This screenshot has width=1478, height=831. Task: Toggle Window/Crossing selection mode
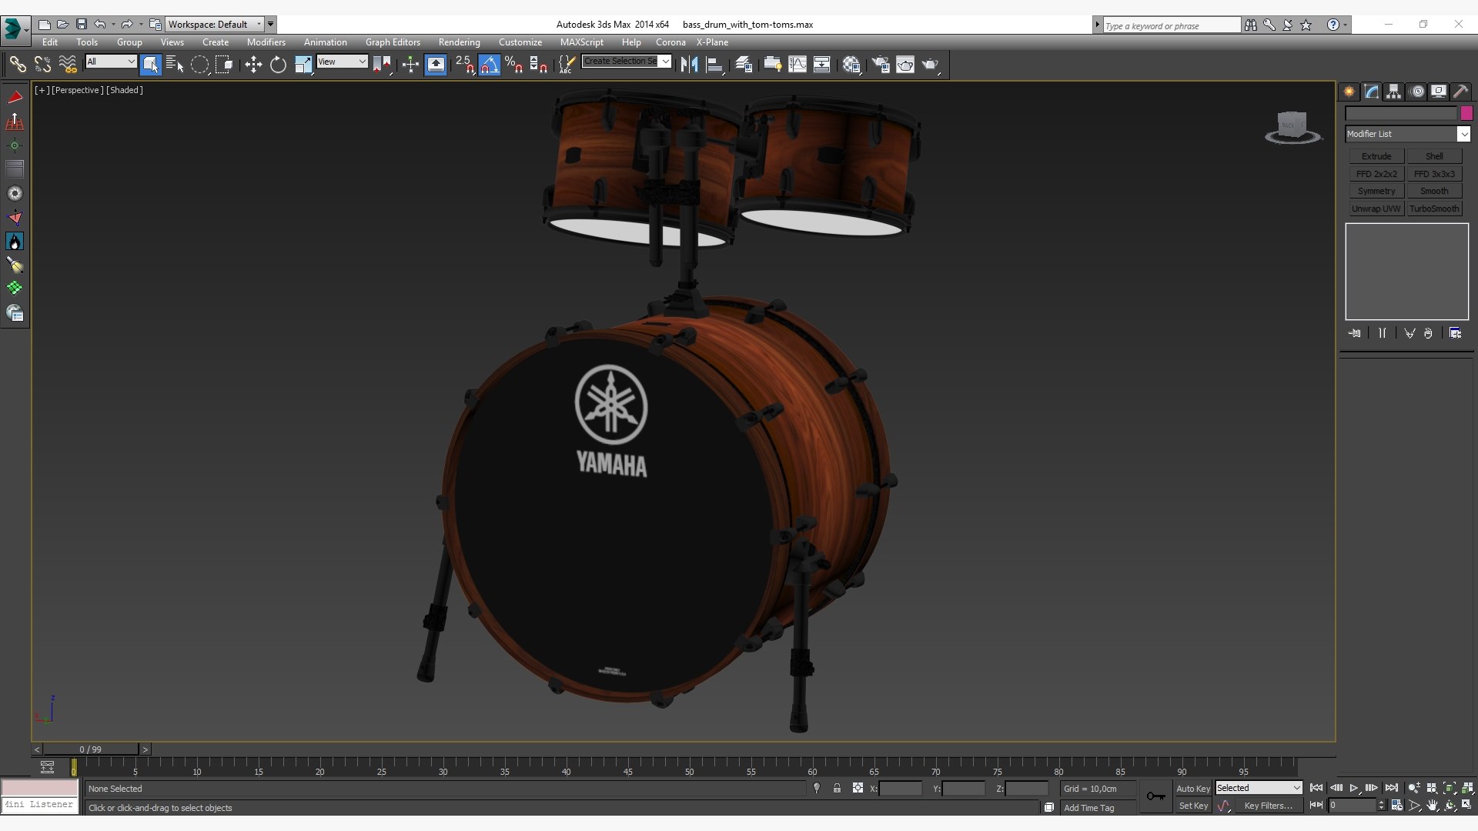(x=224, y=65)
